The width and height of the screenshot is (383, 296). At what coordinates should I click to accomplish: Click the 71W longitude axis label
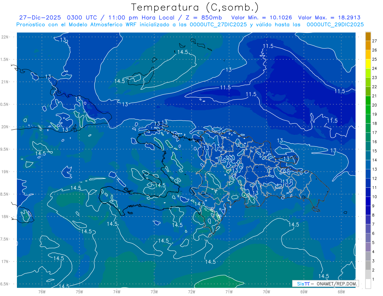(x=229, y=292)
